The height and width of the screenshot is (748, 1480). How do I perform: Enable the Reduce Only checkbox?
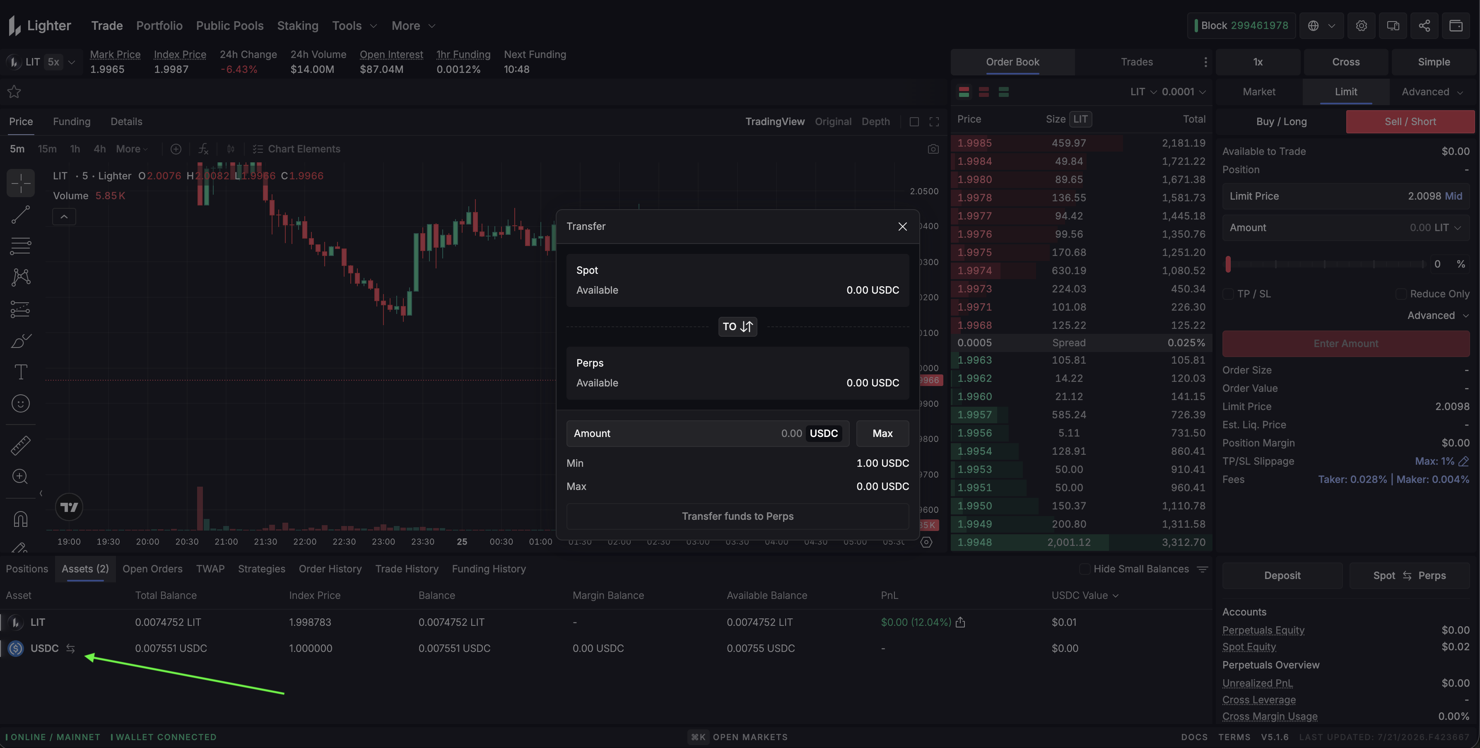(1401, 294)
